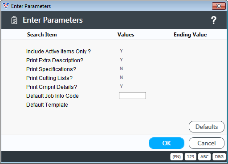This screenshot has height=164, width=228.
Task: Toggle the (FN) function key indicator
Action: [176, 157]
